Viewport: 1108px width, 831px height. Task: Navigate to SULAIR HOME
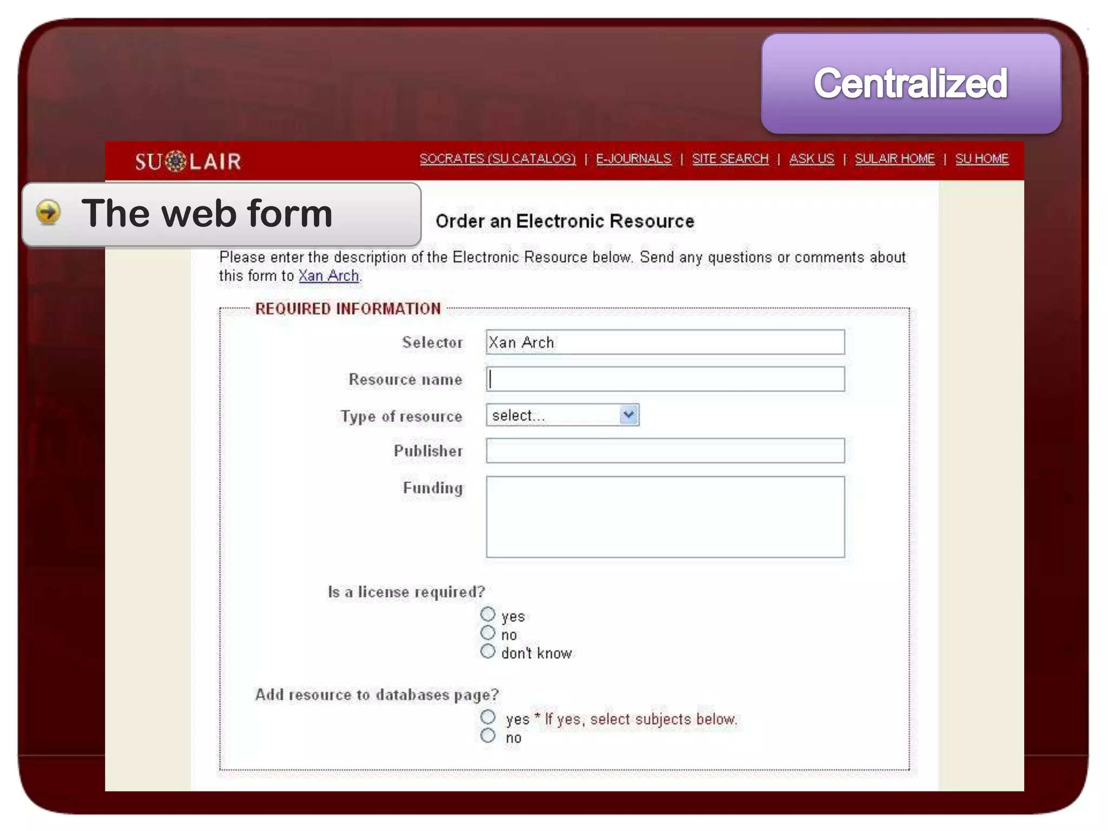tap(894, 159)
